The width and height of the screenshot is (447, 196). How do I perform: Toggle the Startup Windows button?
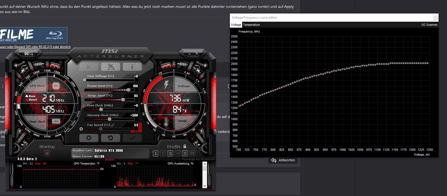pos(47,153)
